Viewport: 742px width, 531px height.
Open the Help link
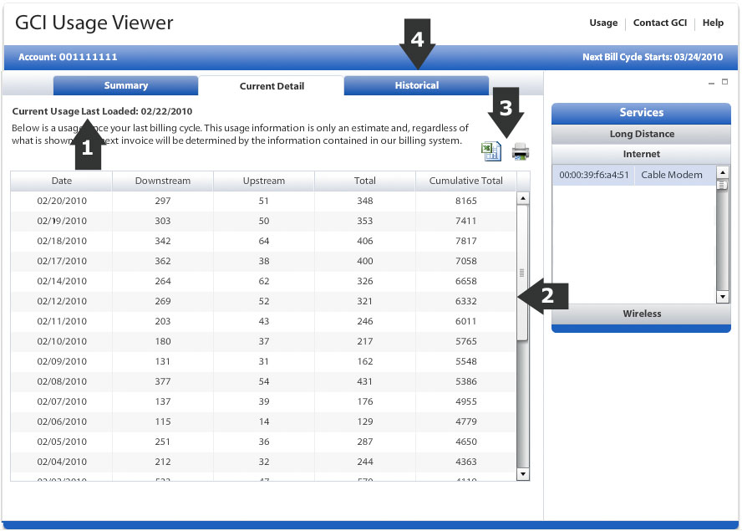(x=713, y=23)
